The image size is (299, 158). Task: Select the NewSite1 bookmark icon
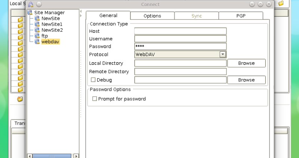[37, 24]
